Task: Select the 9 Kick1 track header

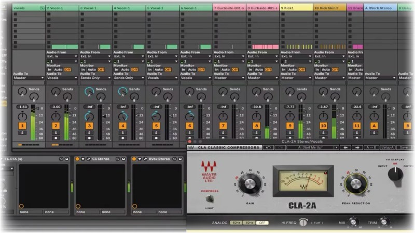Action: [296, 8]
